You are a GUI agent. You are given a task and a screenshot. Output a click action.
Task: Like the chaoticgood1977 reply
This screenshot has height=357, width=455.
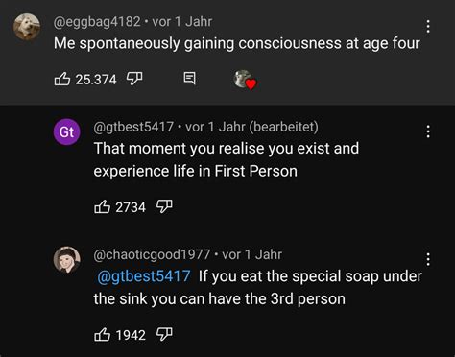pos(102,335)
